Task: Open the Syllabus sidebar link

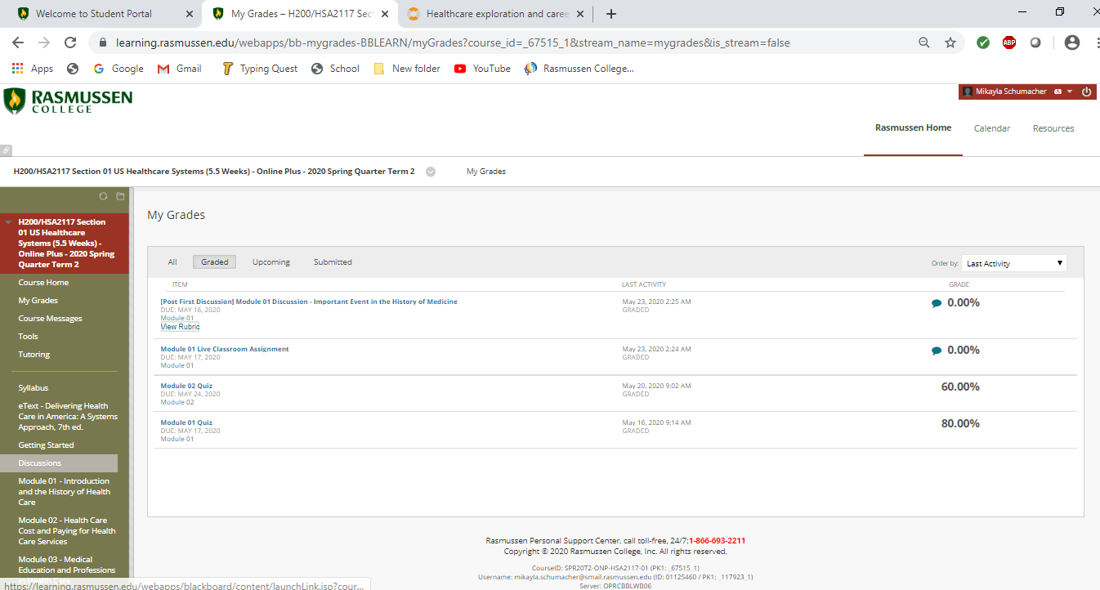Action: tap(34, 388)
